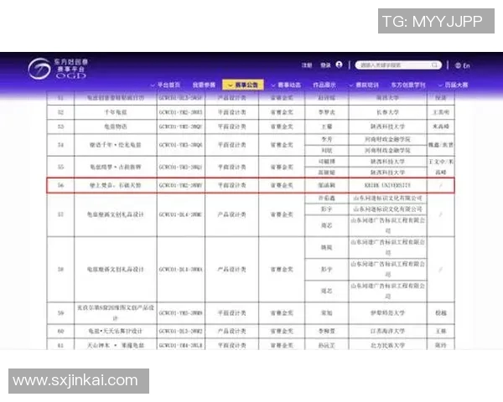The height and width of the screenshot is (402, 503).
Task: Click the 注册 register link
Action: pos(307,65)
